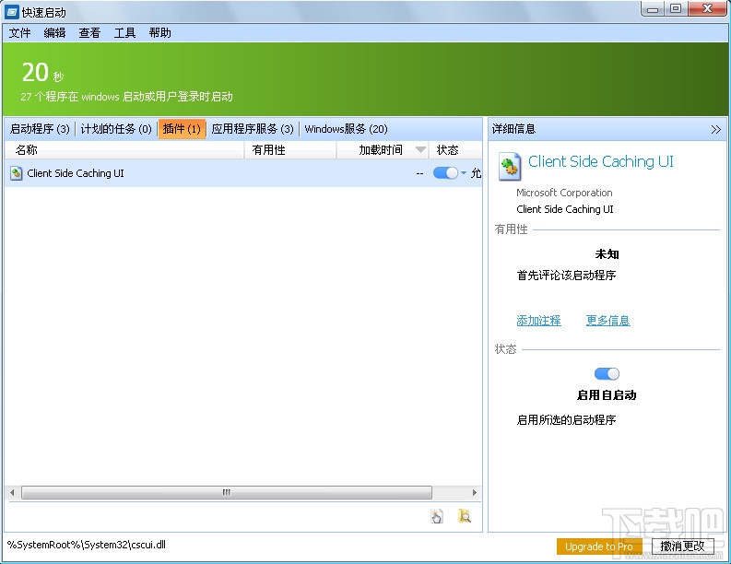Collapse the 详细信息 panel with double chevron
Viewport: 731px width, 564px height.
click(715, 130)
